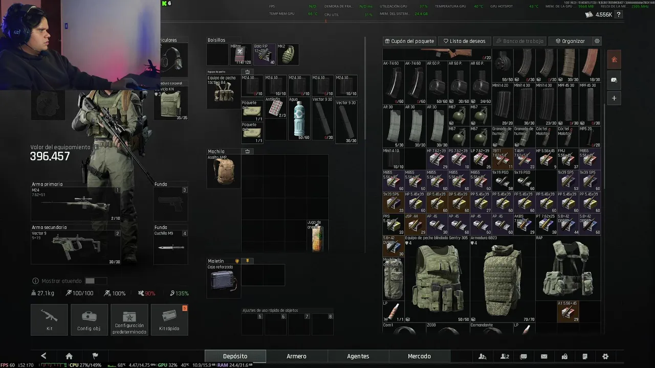Select the JSP .44 ammo box
The image size is (655, 368).
[415, 224]
